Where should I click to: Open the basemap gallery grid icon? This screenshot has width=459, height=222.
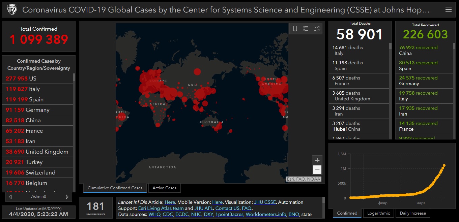pos(317,29)
